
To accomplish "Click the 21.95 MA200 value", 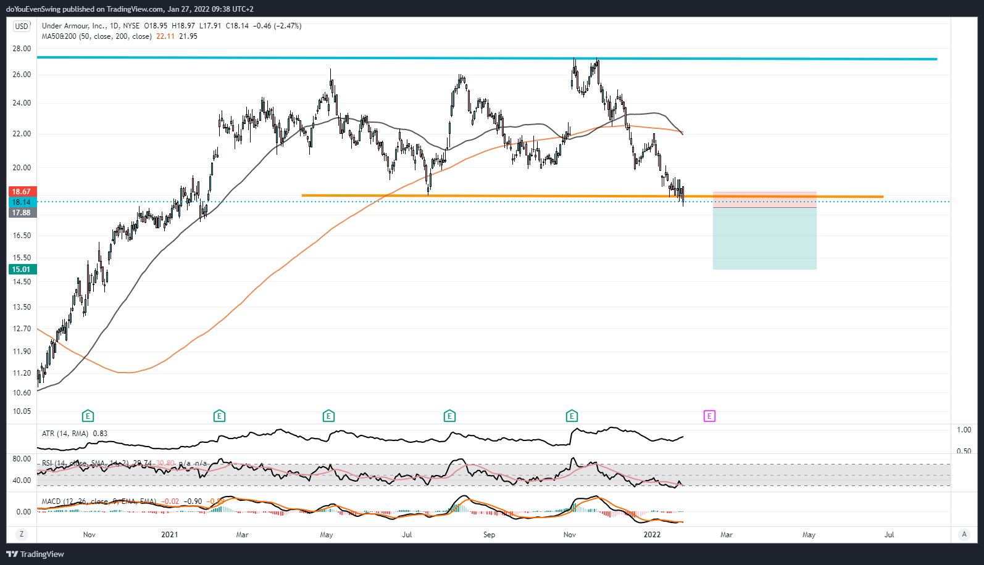I will click(188, 36).
